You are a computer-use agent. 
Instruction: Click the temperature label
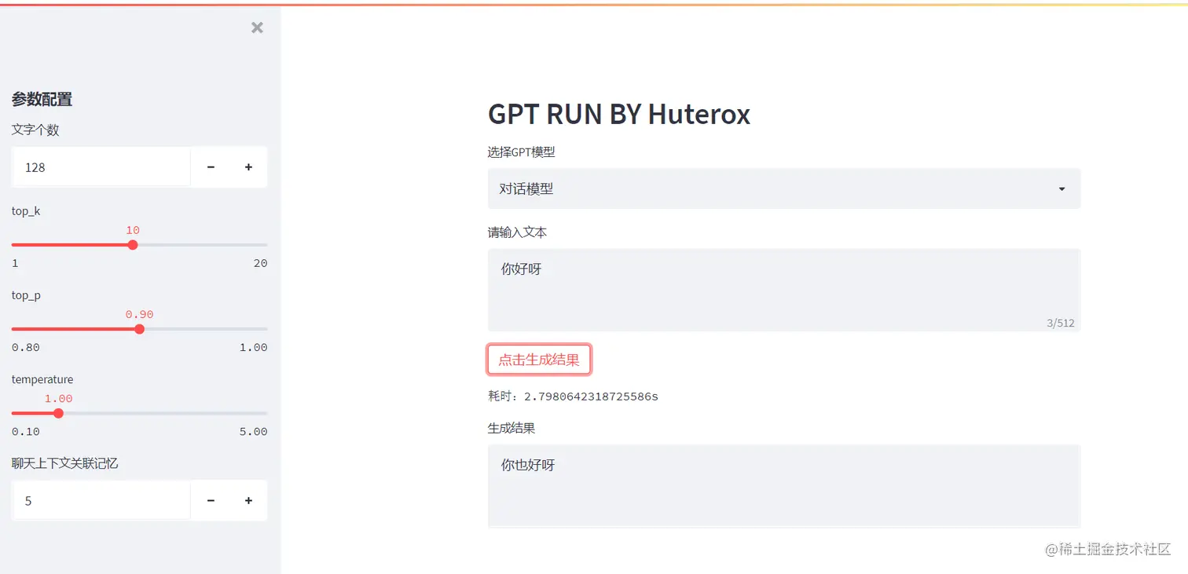click(42, 379)
